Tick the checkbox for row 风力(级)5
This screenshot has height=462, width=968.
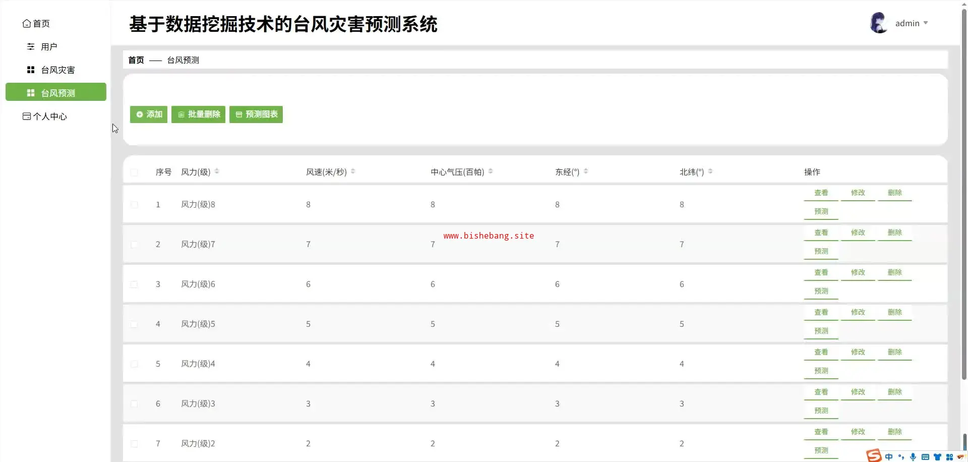[134, 324]
